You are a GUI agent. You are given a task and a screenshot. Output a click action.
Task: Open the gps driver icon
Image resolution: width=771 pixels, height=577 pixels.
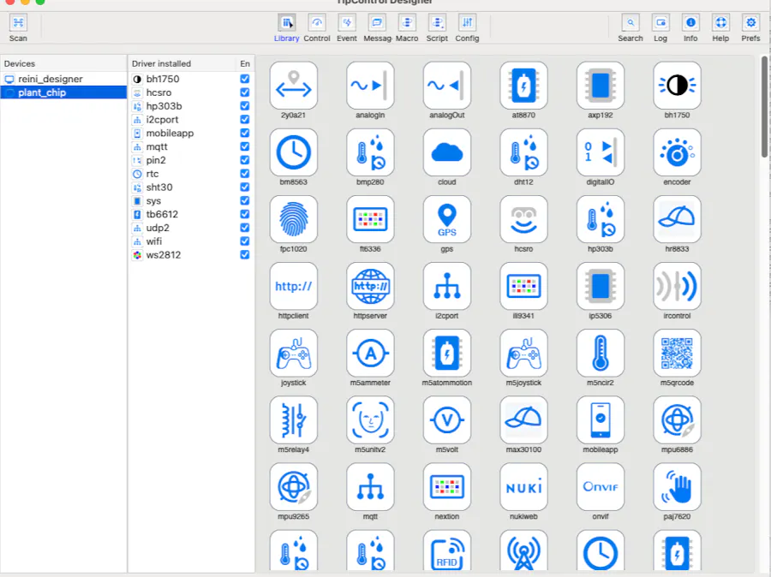[x=446, y=219]
